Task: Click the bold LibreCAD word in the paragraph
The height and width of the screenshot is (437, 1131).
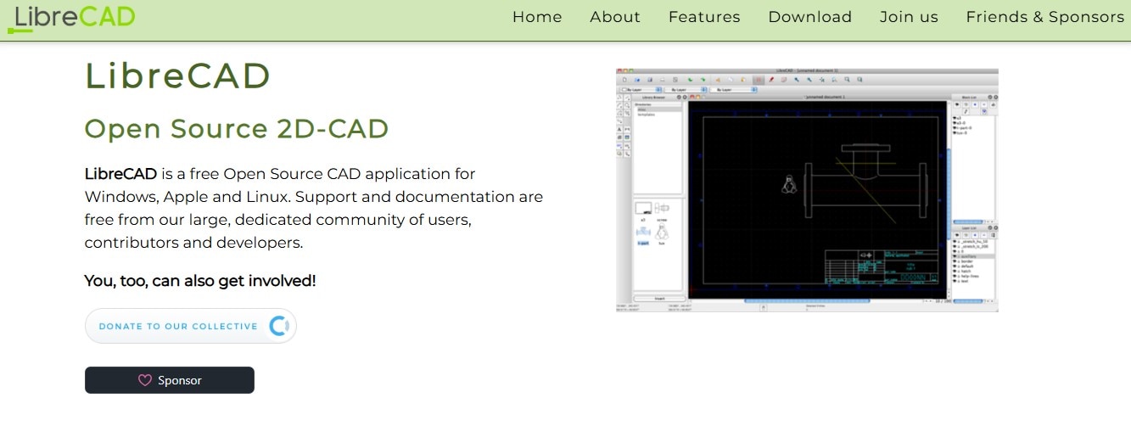Action: tap(120, 174)
